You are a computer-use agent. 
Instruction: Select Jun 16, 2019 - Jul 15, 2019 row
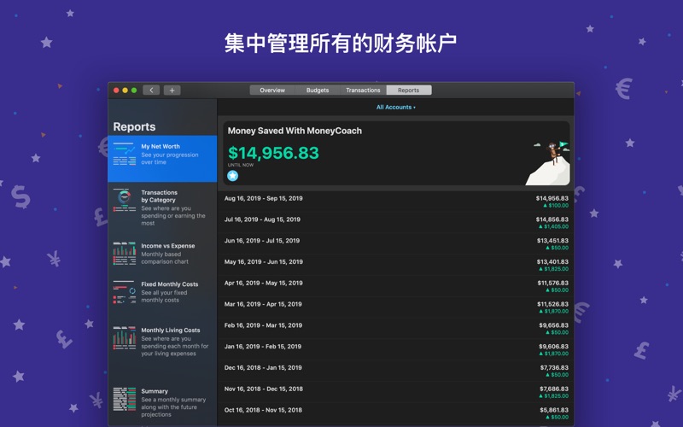tap(396, 243)
